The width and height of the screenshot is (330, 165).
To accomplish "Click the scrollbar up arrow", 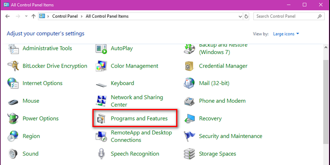I will [325, 47].
